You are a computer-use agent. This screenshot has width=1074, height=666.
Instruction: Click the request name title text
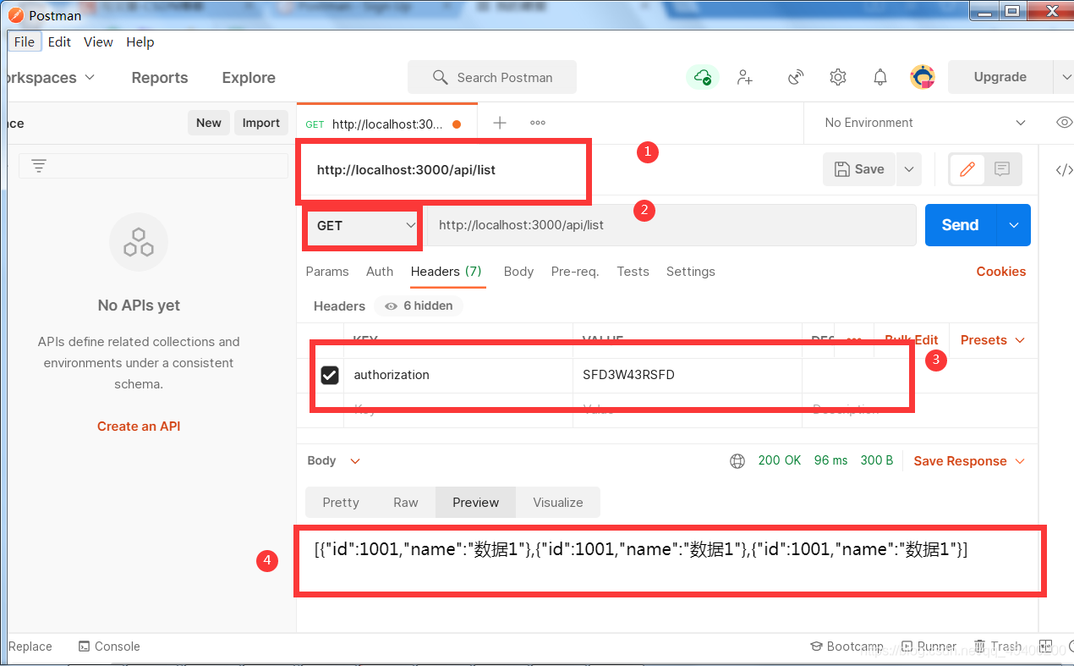point(406,170)
